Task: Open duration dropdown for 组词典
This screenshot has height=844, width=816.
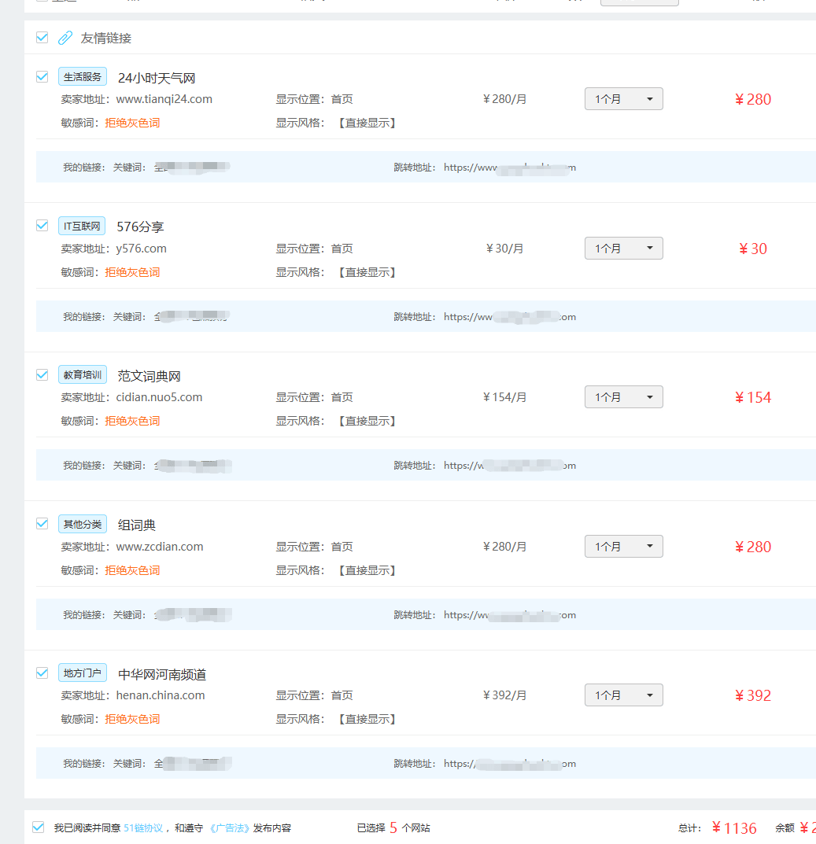Action: [x=624, y=547]
